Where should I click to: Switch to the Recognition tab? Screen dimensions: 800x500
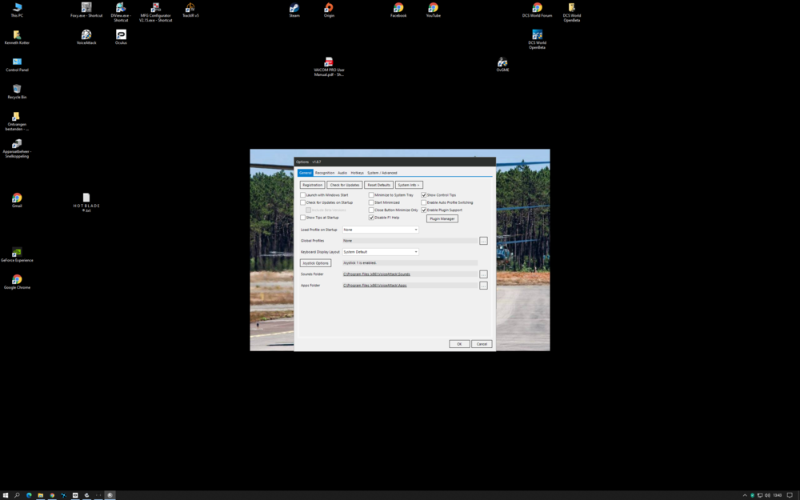[x=325, y=173]
